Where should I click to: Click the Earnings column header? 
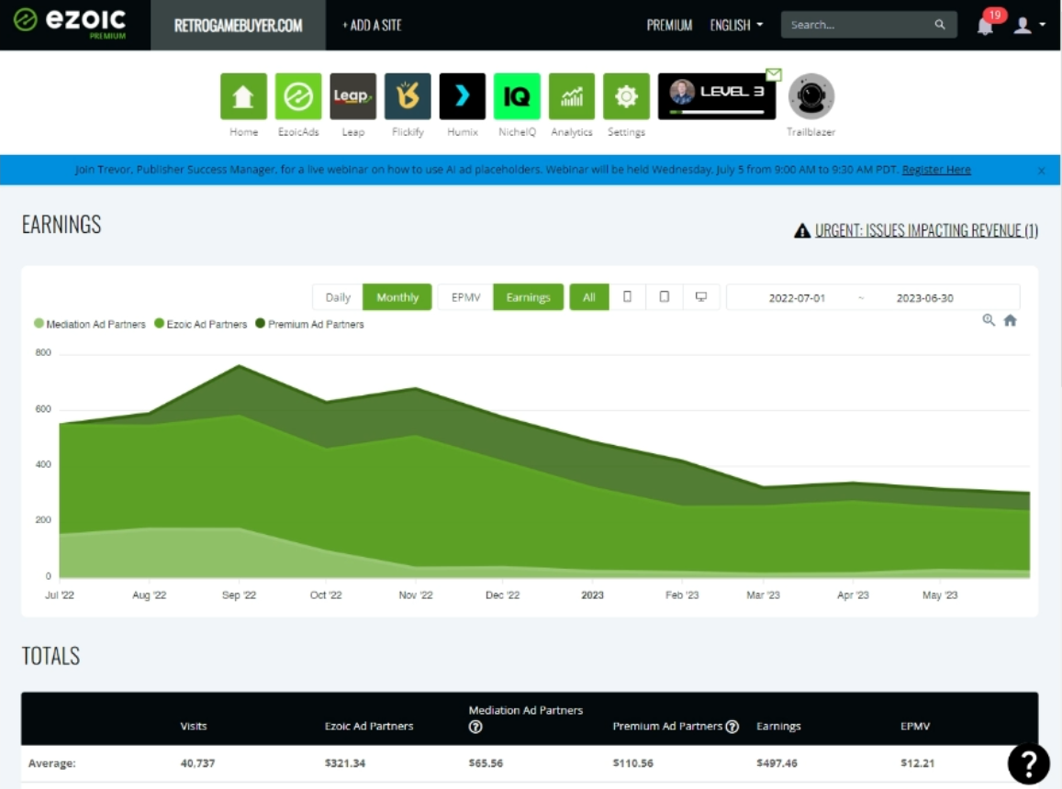tap(779, 726)
